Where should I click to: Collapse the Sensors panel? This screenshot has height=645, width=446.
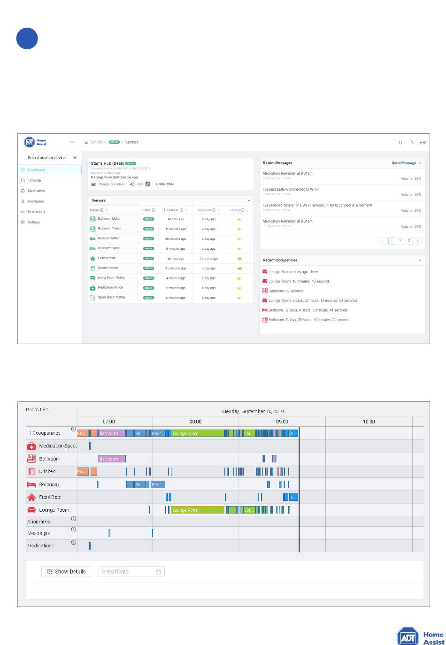(249, 200)
